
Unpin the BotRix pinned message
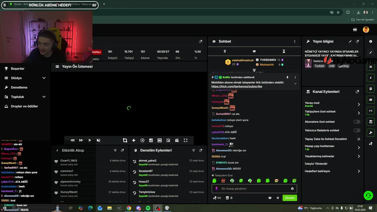coord(287,77)
